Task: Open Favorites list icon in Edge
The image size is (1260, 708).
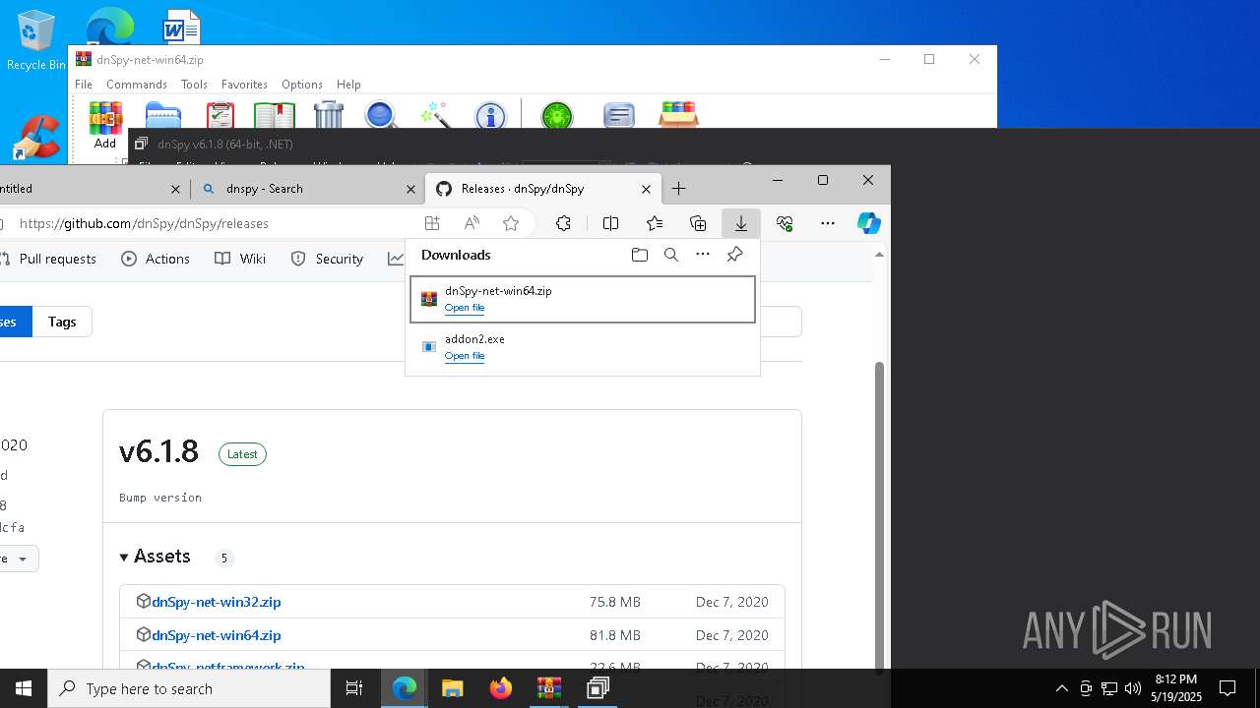Action: pyautogui.click(x=655, y=224)
